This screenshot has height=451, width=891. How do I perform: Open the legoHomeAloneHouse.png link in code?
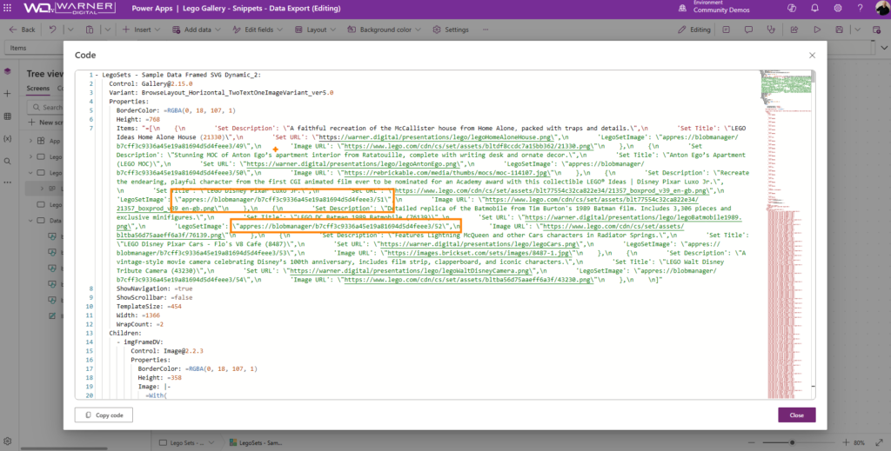click(436, 137)
